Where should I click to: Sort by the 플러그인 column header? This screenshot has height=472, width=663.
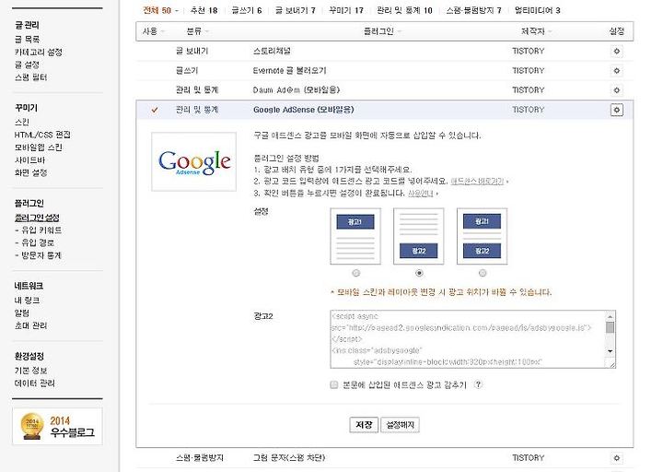[x=382, y=31]
